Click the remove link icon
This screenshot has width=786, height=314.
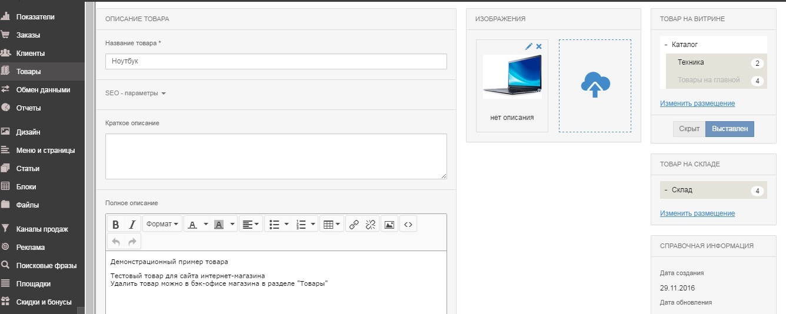click(x=371, y=224)
